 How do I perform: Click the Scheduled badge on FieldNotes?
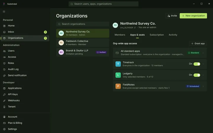point(193,86)
